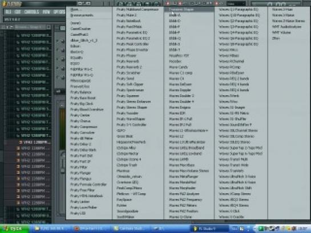Image resolution: width=311 pixels, height=233 pixels.
Task: Load Waves PAZ Frequency
Action: pos(185,200)
